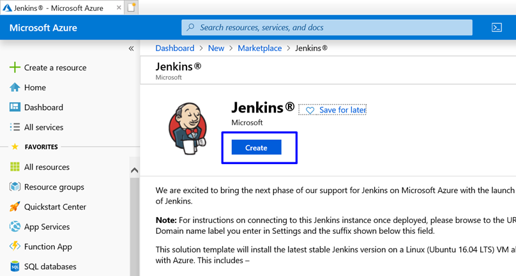The height and width of the screenshot is (276, 516).
Task: Open Create a resource menu item
Action: pos(56,68)
